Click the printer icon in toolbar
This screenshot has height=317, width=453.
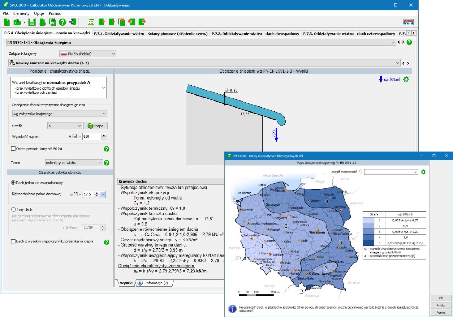pos(42,22)
